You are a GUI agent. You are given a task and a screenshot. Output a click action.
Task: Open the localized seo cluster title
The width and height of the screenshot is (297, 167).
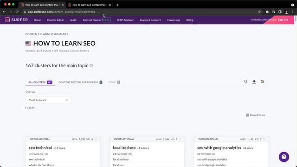(x=124, y=148)
